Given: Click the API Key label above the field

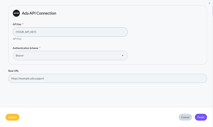Looking at the screenshot, I should [17, 24].
